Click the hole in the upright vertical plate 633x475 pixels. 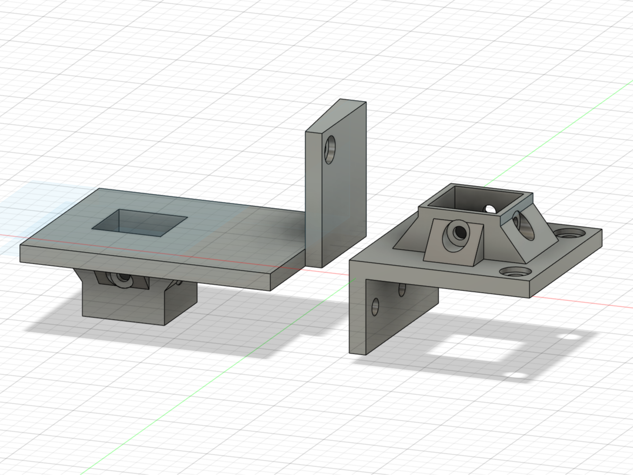pyautogui.click(x=330, y=150)
